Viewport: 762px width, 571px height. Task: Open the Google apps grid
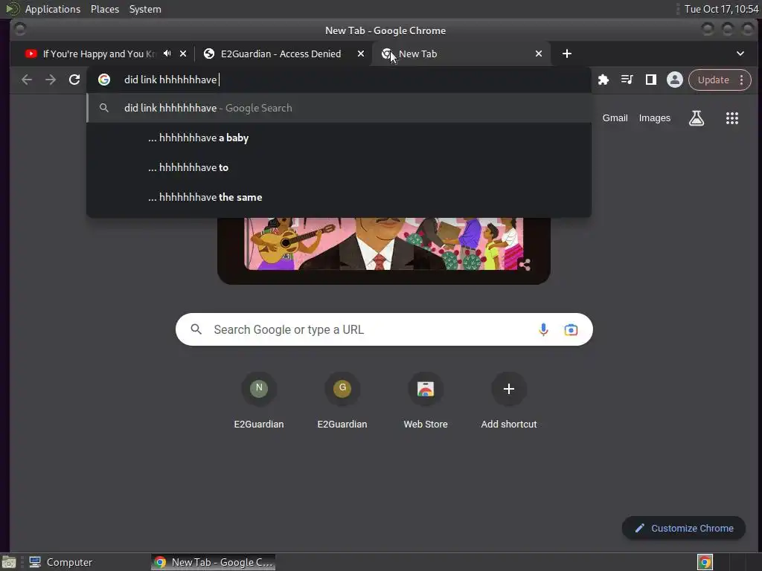pyautogui.click(x=732, y=118)
